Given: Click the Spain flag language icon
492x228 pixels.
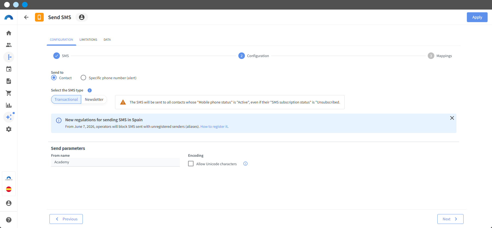Looking at the screenshot, I should tap(9, 189).
